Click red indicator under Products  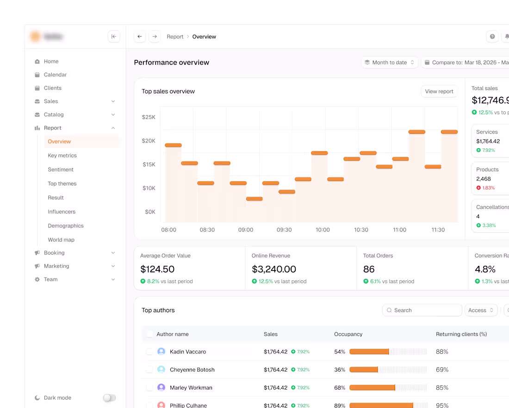[x=478, y=188]
